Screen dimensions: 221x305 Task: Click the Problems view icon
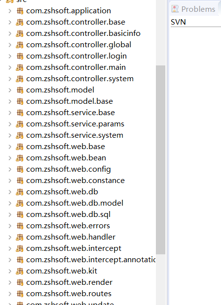point(175,9)
